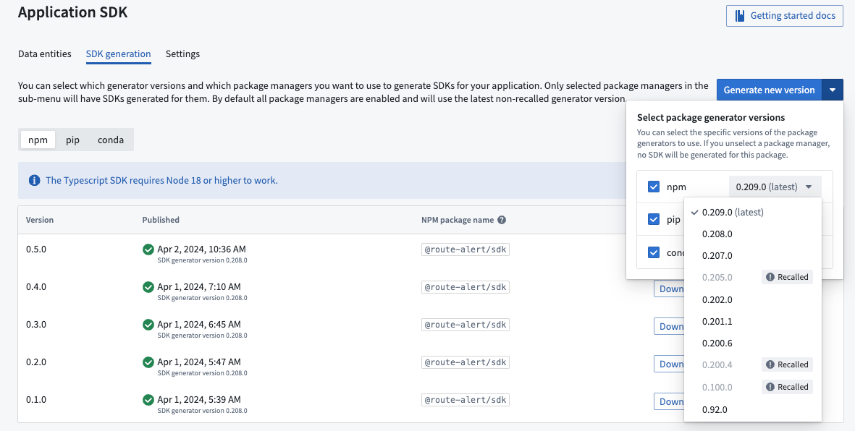
Task: Open the Settings tab
Action: [x=182, y=54]
